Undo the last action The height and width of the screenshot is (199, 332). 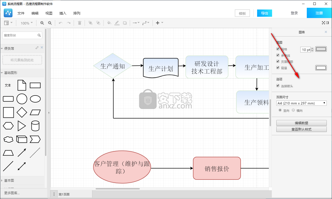(61, 23)
